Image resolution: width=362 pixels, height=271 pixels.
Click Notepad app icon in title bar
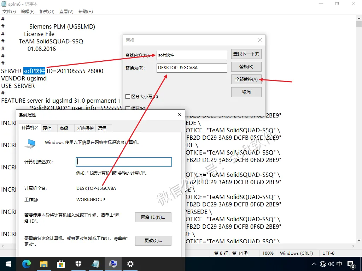coord(4,4)
